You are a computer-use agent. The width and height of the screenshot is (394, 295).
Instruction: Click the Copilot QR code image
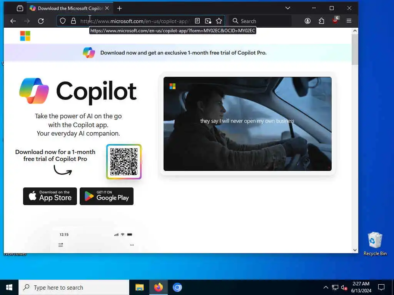[124, 162]
